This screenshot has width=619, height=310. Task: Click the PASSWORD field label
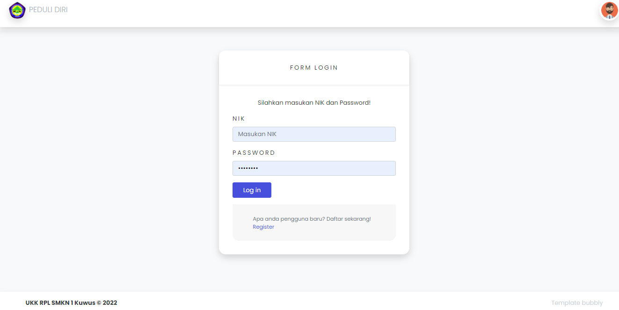tap(254, 152)
